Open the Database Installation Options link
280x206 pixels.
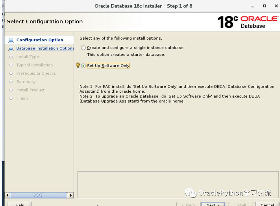(45, 48)
